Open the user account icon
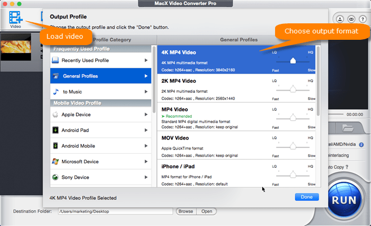The width and height of the screenshot is (371, 226). pyautogui.click(x=340, y=19)
